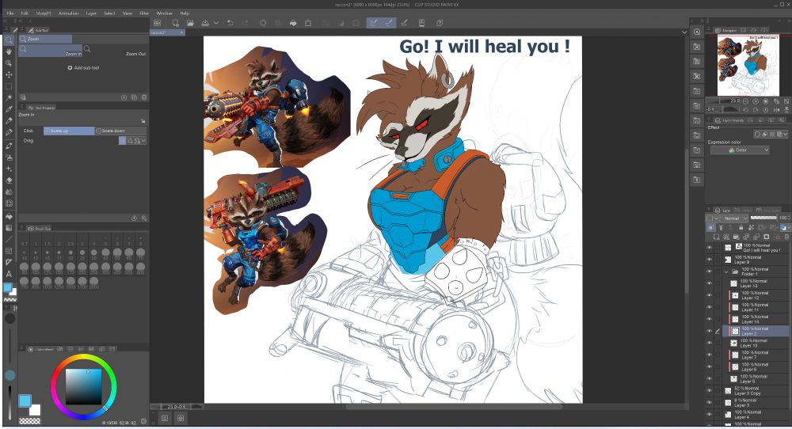The height and width of the screenshot is (429, 792).
Task: Open the Window menu
Action: [x=164, y=13]
